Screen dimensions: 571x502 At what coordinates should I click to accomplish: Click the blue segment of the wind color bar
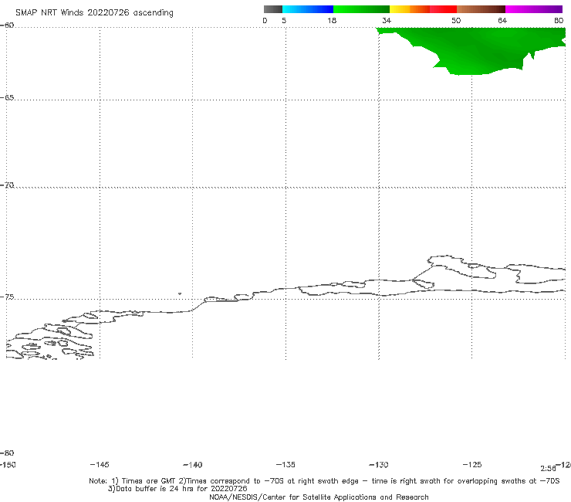(308, 9)
